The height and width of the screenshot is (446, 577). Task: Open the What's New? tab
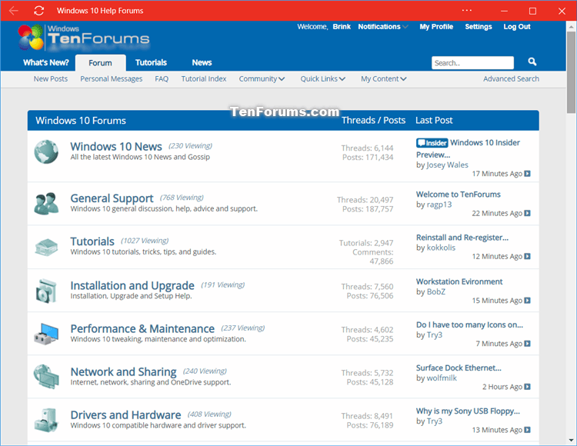click(46, 62)
